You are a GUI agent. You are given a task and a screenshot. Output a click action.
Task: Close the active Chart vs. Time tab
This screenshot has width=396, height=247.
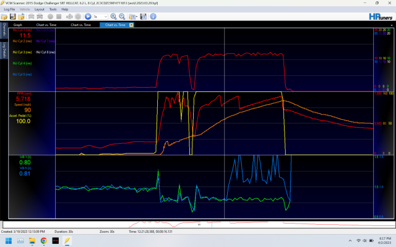tap(131, 25)
